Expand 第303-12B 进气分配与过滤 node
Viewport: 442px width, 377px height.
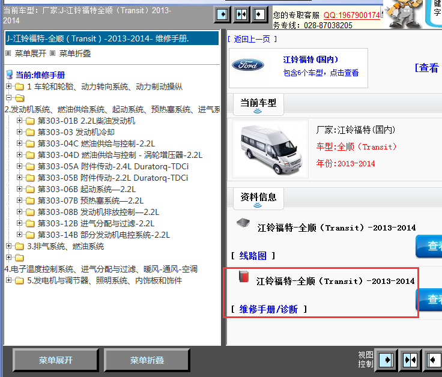coord(19,223)
